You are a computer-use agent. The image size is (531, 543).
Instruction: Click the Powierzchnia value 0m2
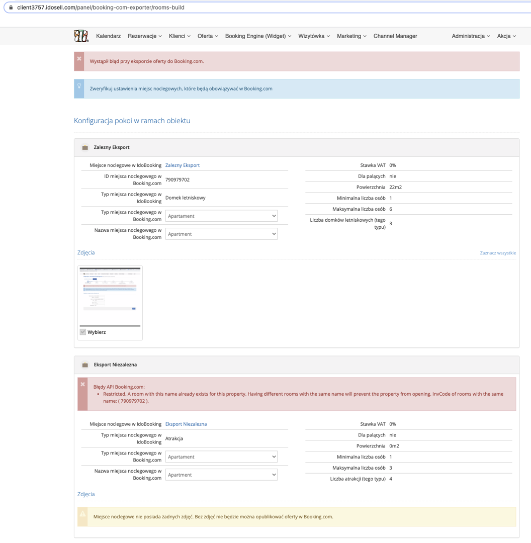[394, 445]
